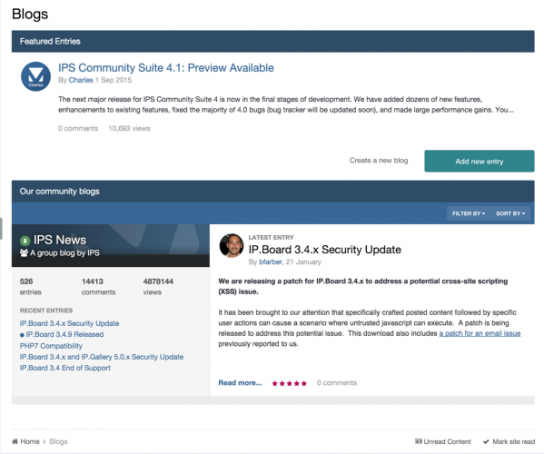Click Read more link
Viewport: 544px width, 454px height.
click(240, 383)
